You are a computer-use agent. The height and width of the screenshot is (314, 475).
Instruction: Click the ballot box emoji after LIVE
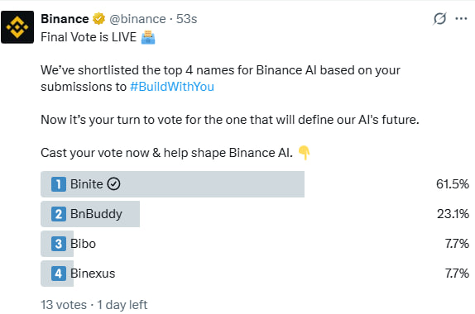[x=148, y=37]
